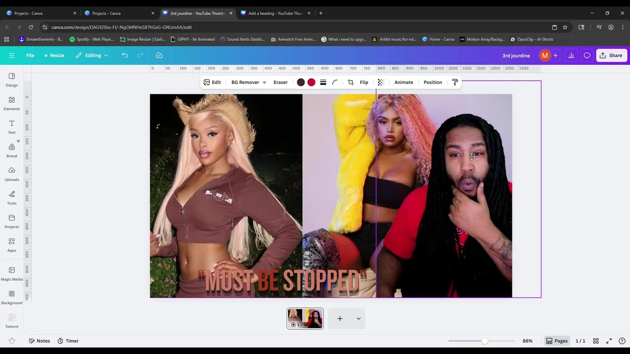
Task: Open transparency checkerboard control
Action: click(x=380, y=82)
